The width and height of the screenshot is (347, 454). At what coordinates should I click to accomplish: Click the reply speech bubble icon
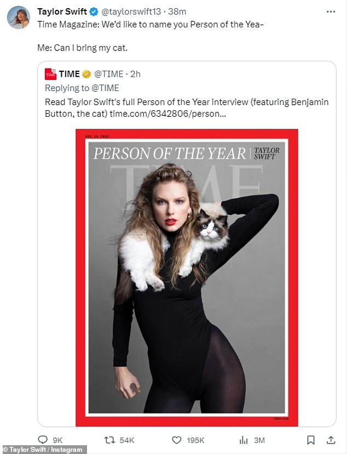coord(43,440)
